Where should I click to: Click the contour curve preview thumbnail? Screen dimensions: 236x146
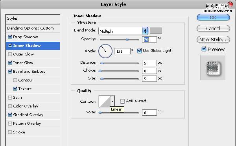105,102
